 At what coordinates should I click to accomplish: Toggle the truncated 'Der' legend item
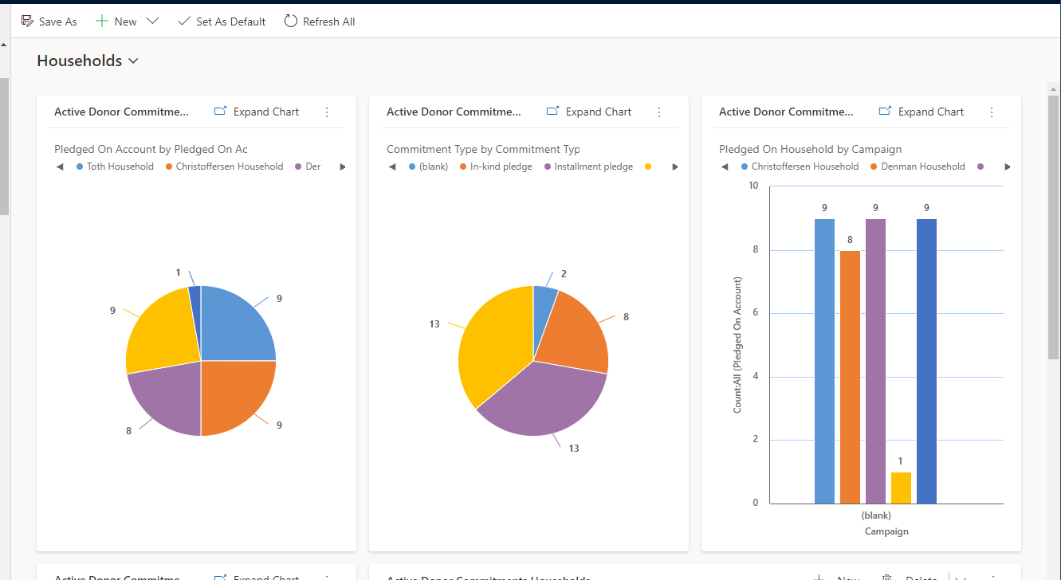308,167
